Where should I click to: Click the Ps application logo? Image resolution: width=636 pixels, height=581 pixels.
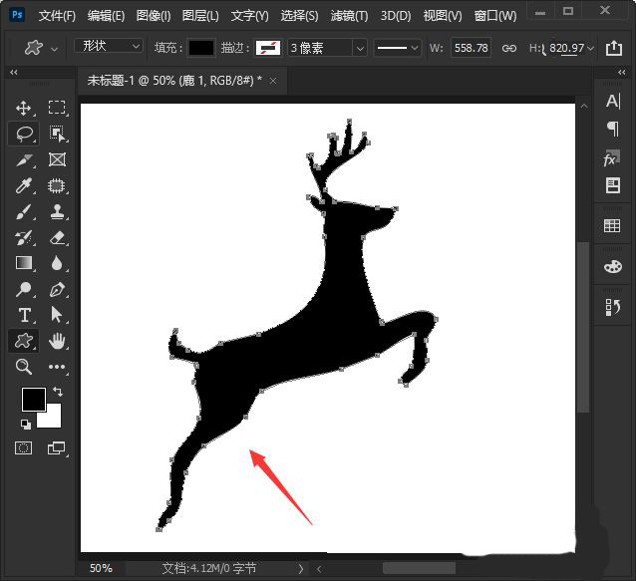[17, 15]
